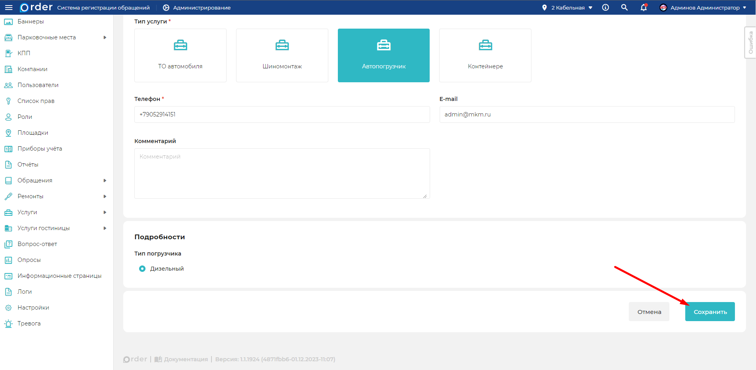Select the Контейнере service type card
Viewport: 756px width, 370px height.
click(485, 55)
